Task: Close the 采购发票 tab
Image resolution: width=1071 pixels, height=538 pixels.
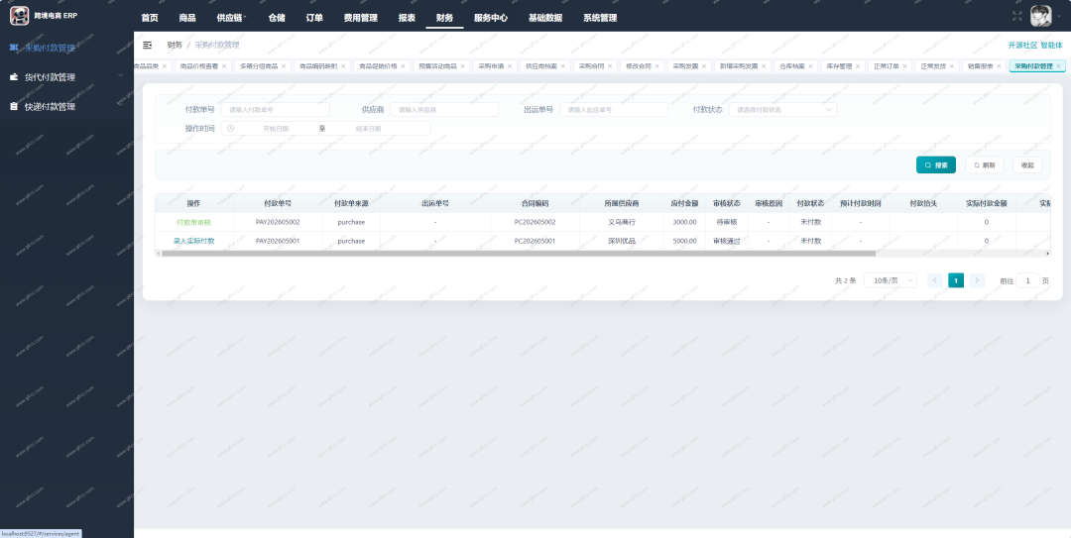Action: click(704, 66)
